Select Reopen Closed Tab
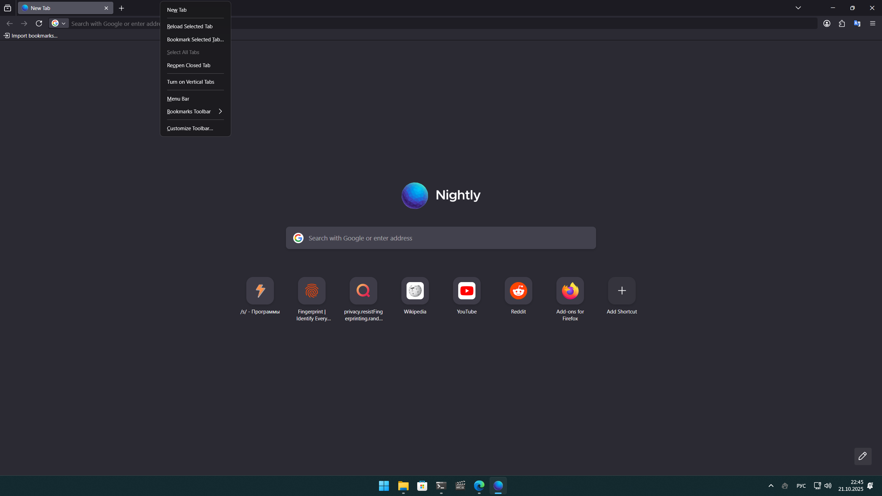 [x=188, y=65]
